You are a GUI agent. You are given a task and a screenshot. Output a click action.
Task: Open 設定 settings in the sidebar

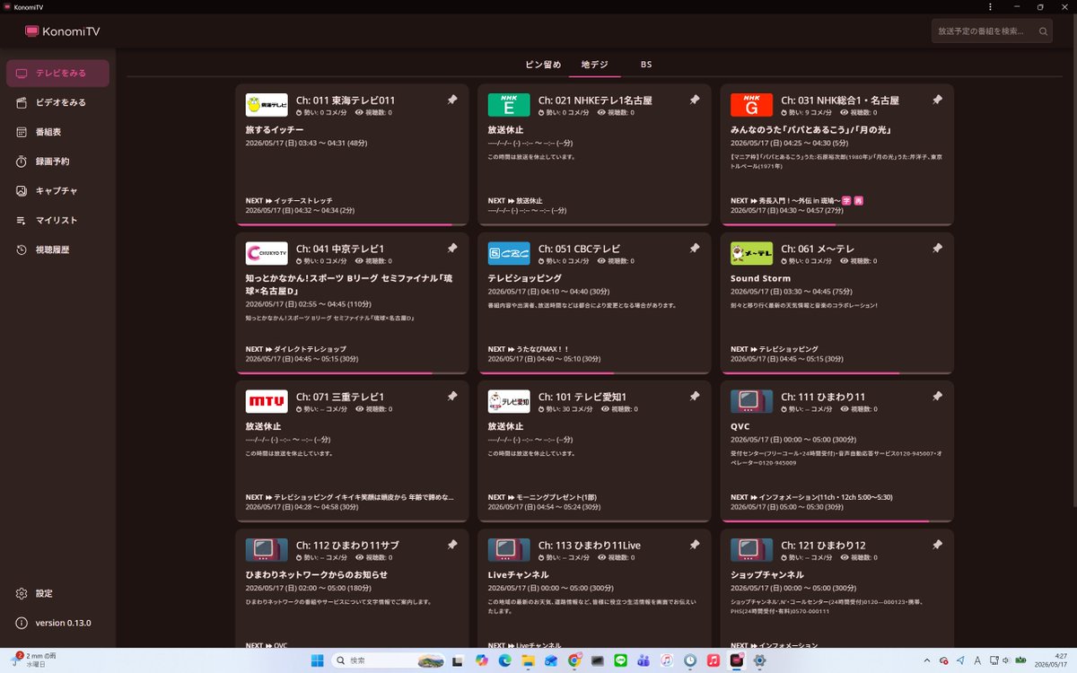click(x=58, y=593)
